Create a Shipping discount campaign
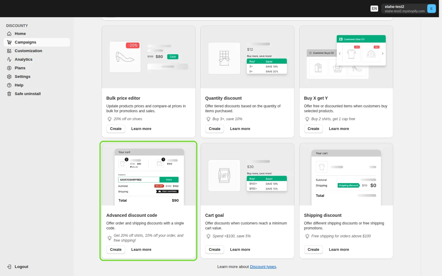The width and height of the screenshot is (442, 276). pos(313,250)
